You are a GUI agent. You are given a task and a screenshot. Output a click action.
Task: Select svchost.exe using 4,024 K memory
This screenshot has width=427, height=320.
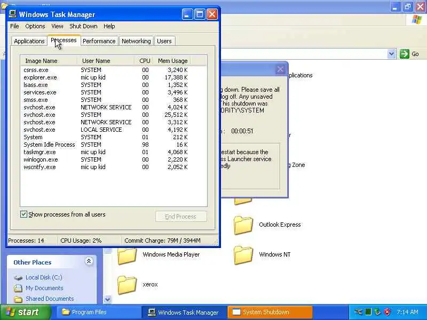[106, 107]
